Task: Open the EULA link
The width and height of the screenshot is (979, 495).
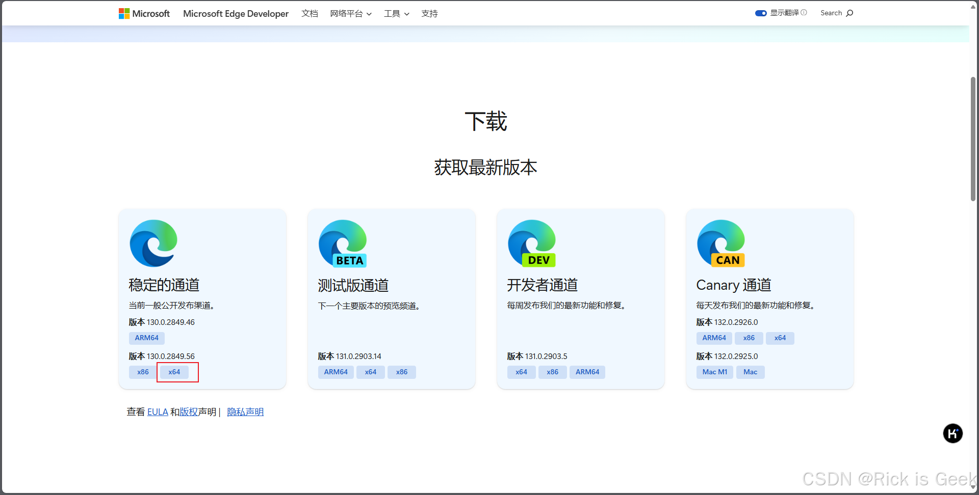Action: 158,412
